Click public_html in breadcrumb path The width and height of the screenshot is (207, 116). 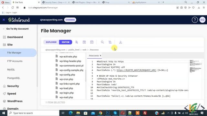[x=74, y=50]
